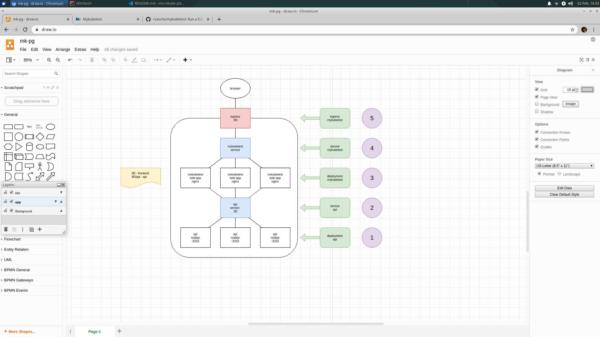The height and width of the screenshot is (337, 600).
Task: Open the Paper Size dropdown
Action: 564,166
